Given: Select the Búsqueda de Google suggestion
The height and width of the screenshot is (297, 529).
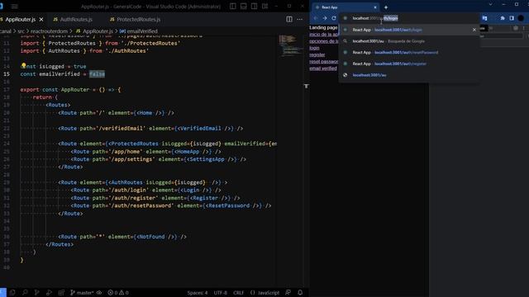Looking at the screenshot, I should pyautogui.click(x=409, y=41).
